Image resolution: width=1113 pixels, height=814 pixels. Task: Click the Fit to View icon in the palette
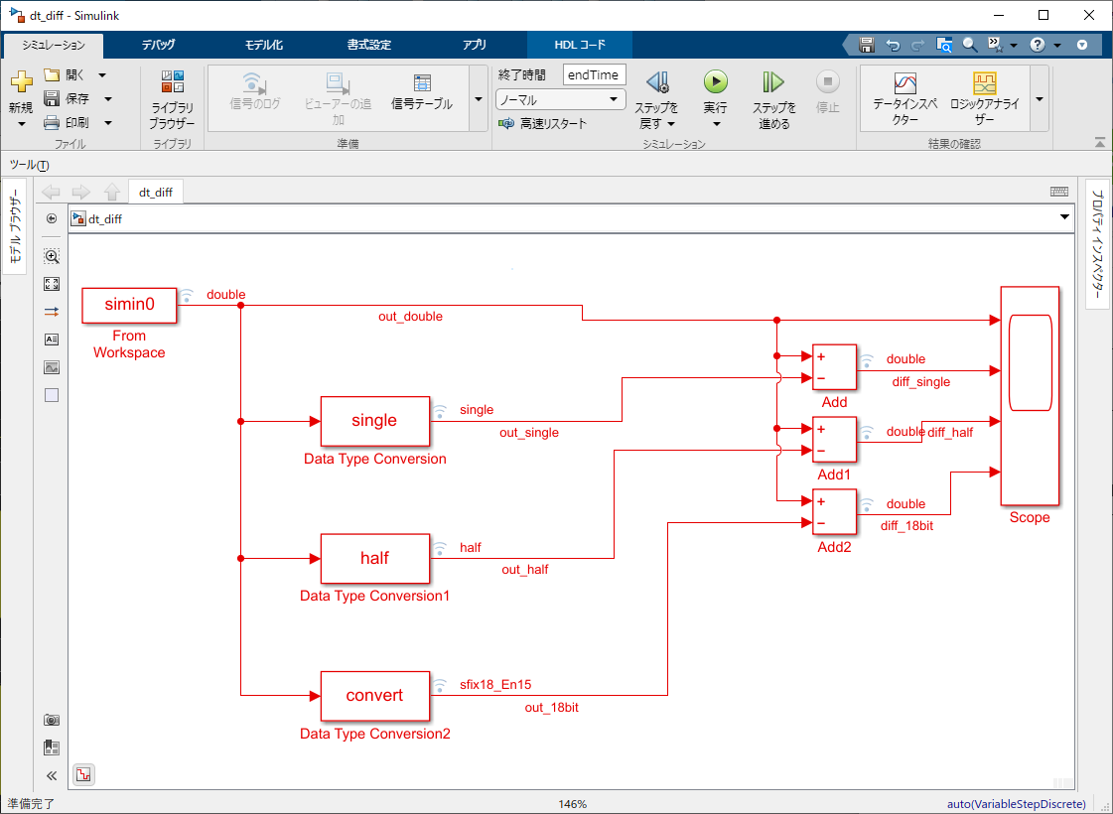coord(52,284)
